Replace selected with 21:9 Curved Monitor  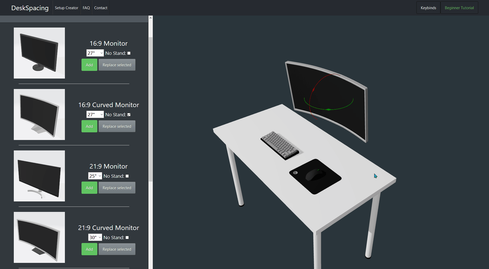[117, 249]
